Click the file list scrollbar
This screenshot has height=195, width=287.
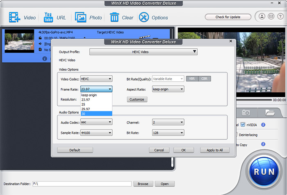point(172,161)
